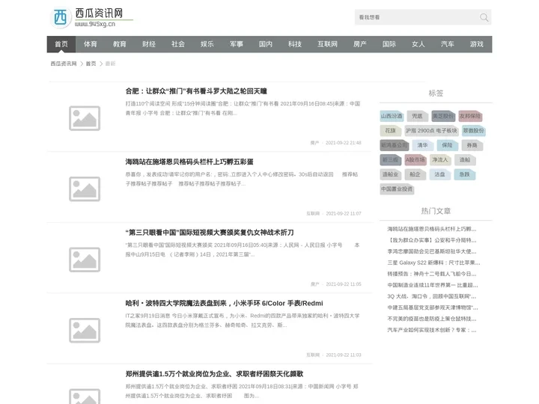Viewport: 539px width, 404px height.
Task: Select the 山西汾酒 tag
Action: [x=392, y=116]
